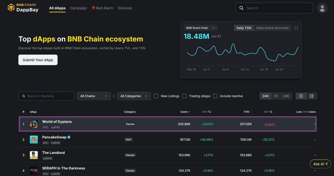
Task: Open SERAPH In The Darkness link
Action: 63,168
